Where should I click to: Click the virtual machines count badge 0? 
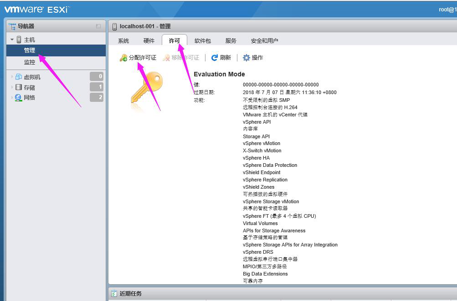click(x=97, y=76)
